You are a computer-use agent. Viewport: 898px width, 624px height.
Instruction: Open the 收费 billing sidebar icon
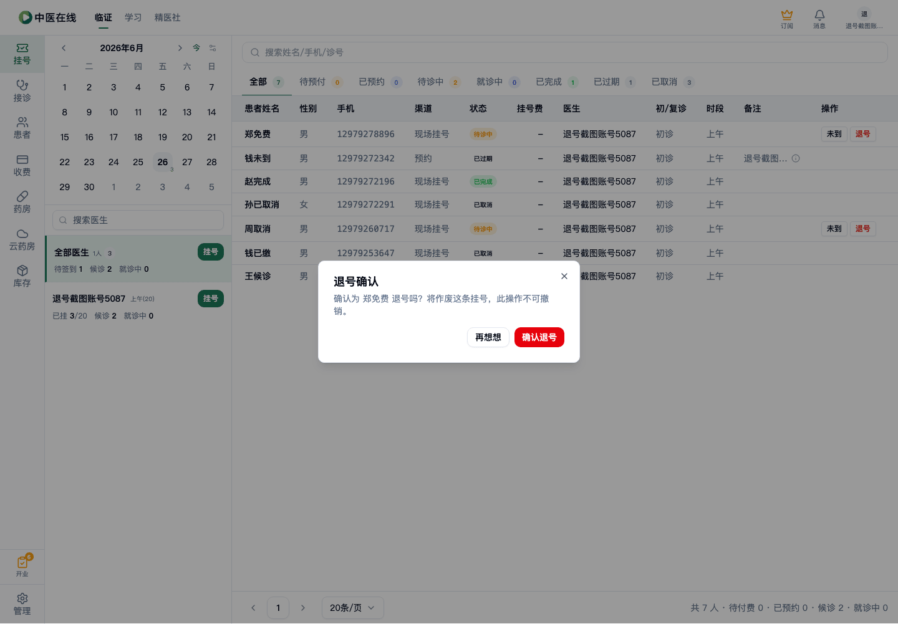[x=22, y=166]
